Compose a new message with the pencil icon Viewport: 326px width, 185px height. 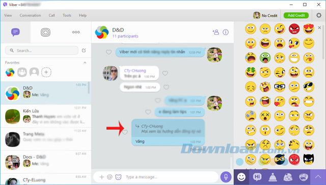tap(84, 50)
